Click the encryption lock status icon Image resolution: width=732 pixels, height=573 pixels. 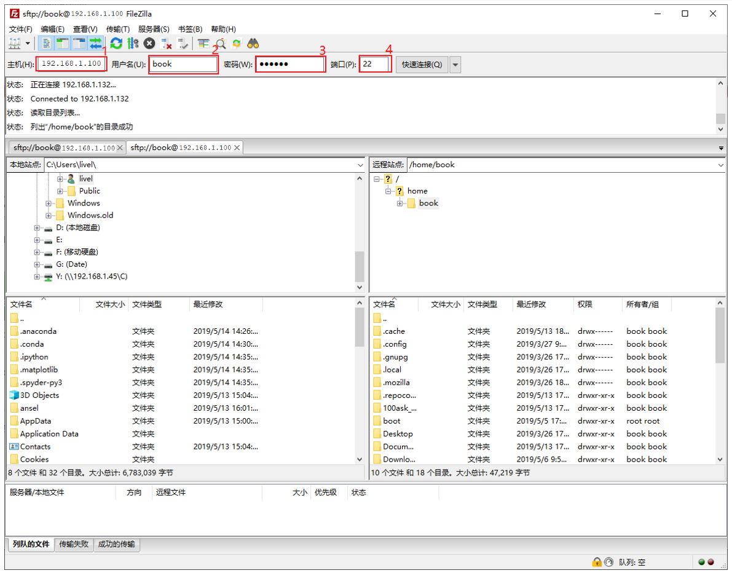pos(597,562)
